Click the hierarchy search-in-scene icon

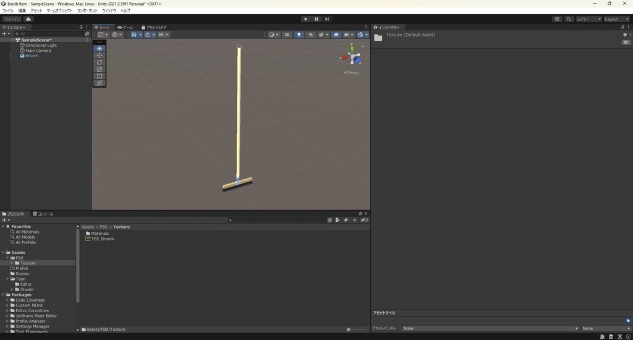[x=87, y=34]
